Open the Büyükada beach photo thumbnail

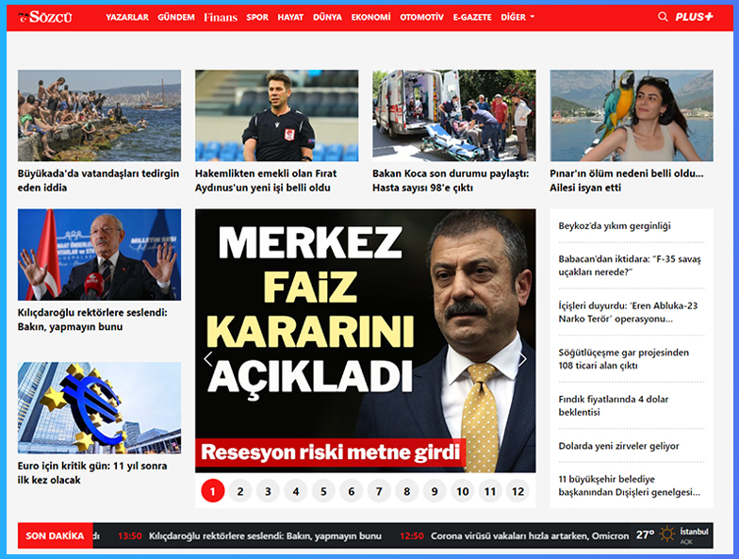(99, 115)
